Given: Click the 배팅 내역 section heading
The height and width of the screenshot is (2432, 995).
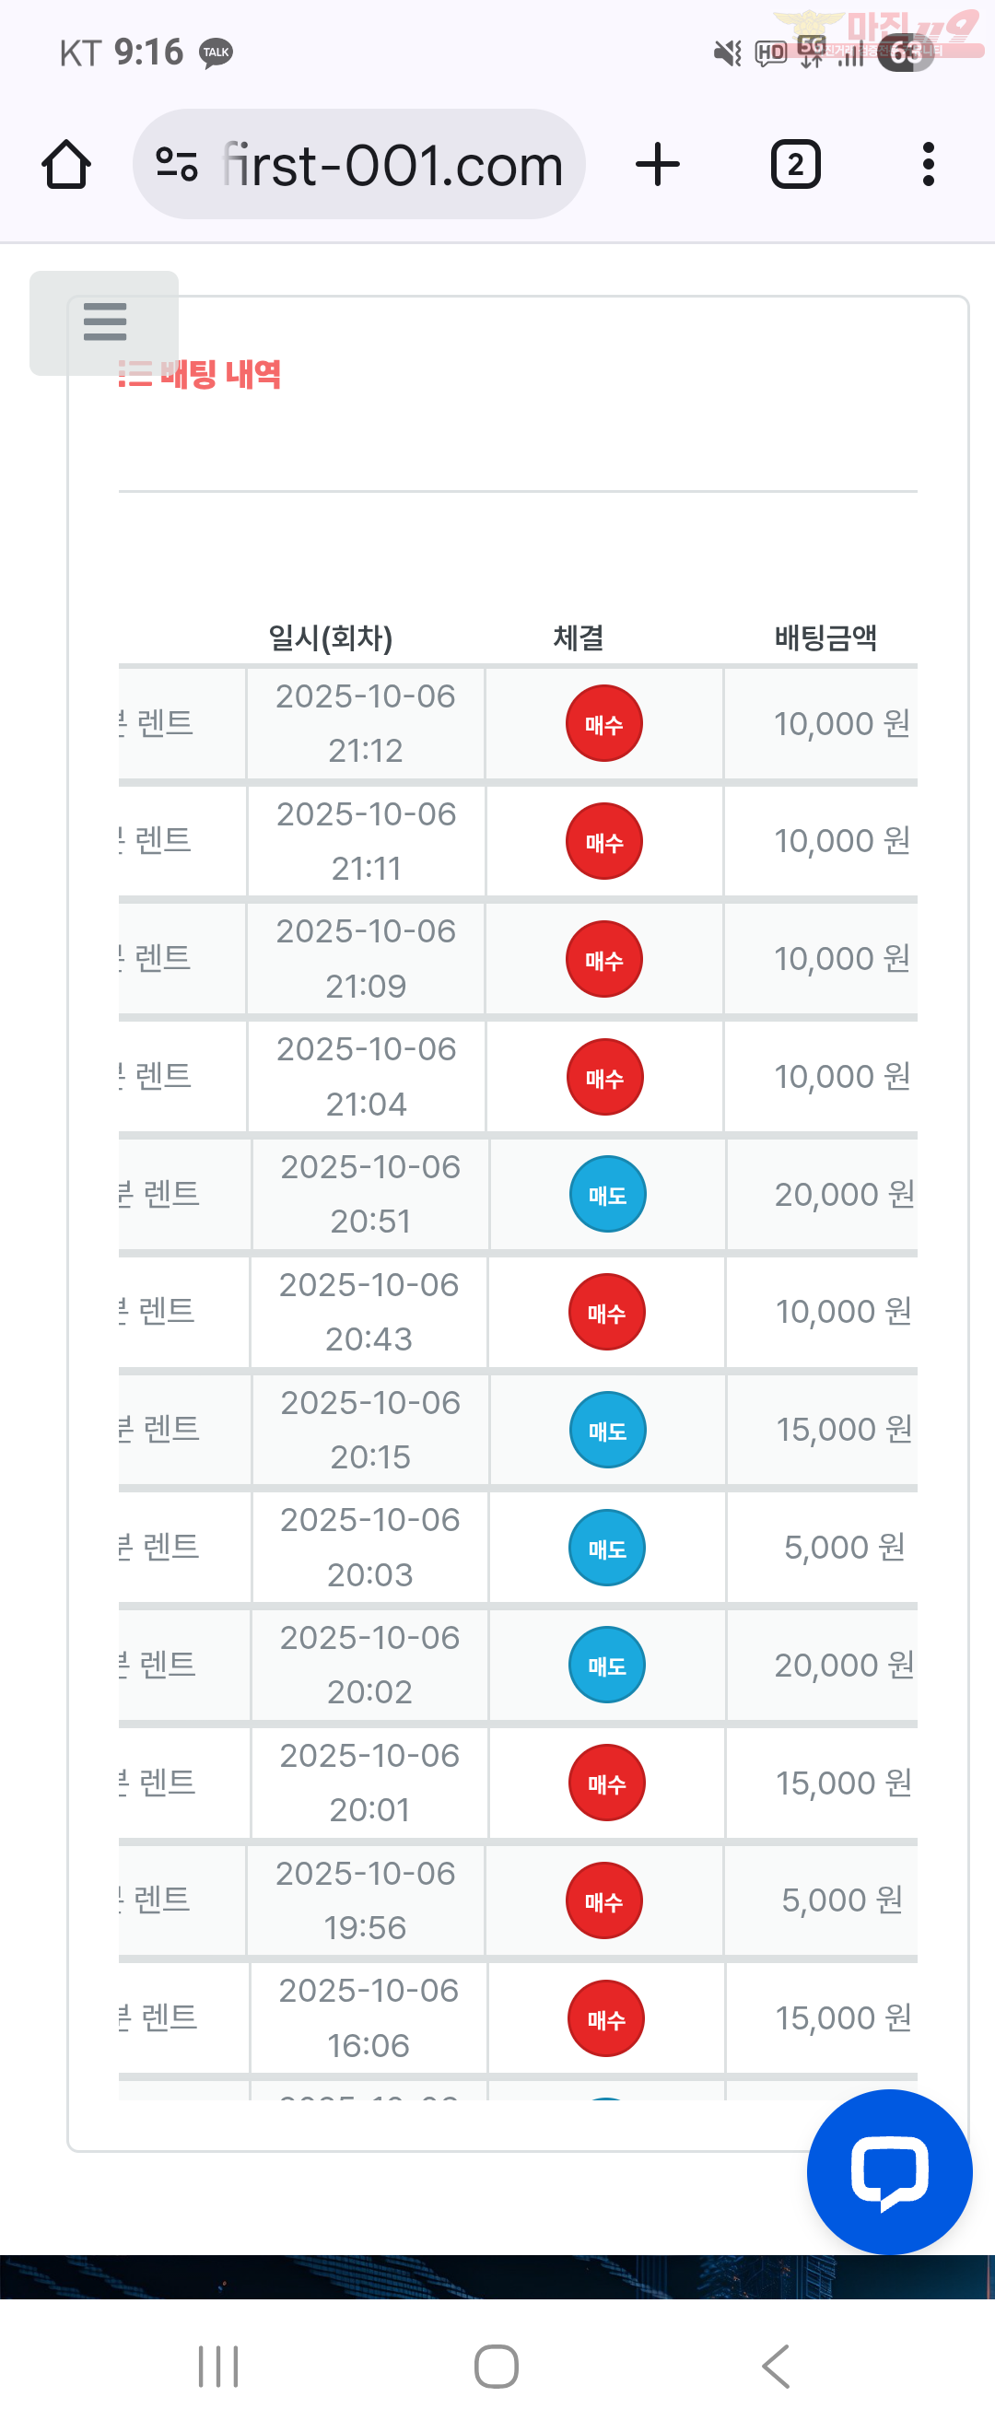Looking at the screenshot, I should pyautogui.click(x=219, y=375).
